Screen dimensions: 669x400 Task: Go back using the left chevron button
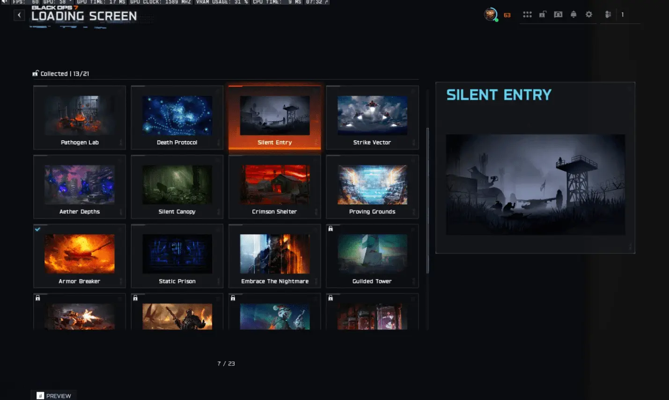pyautogui.click(x=19, y=15)
